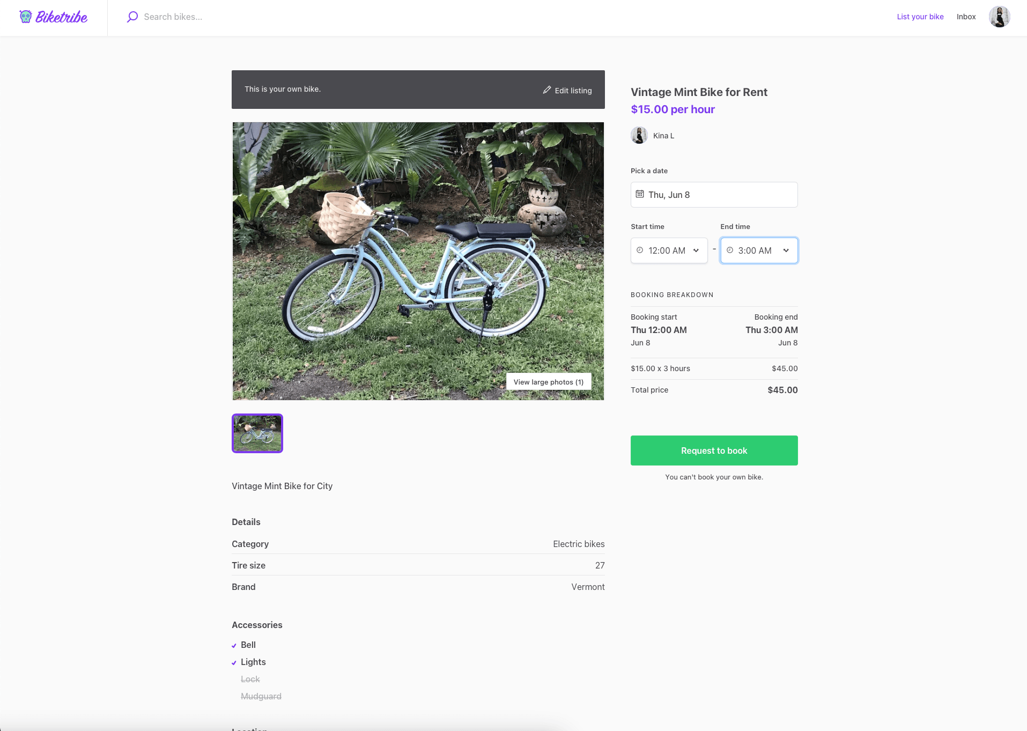Select the bike photo thumbnail
Image resolution: width=1027 pixels, height=731 pixels.
[257, 433]
